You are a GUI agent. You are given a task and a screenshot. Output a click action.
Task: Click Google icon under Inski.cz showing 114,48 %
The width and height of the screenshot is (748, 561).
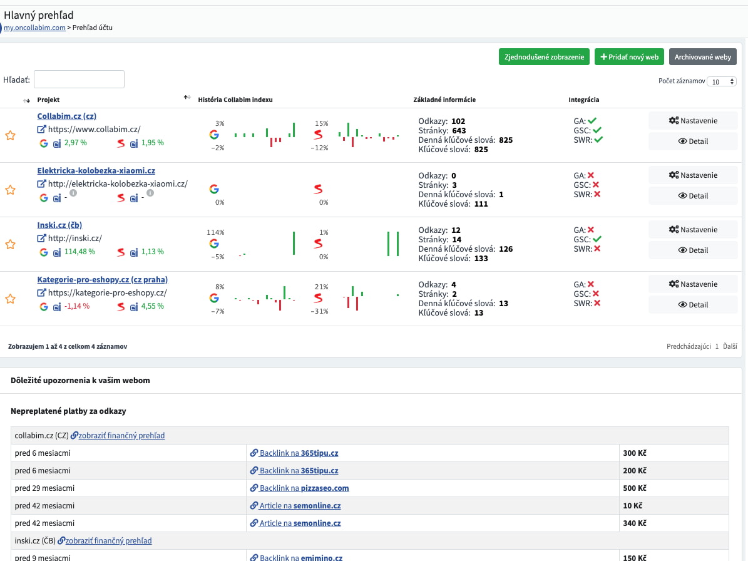pos(43,252)
